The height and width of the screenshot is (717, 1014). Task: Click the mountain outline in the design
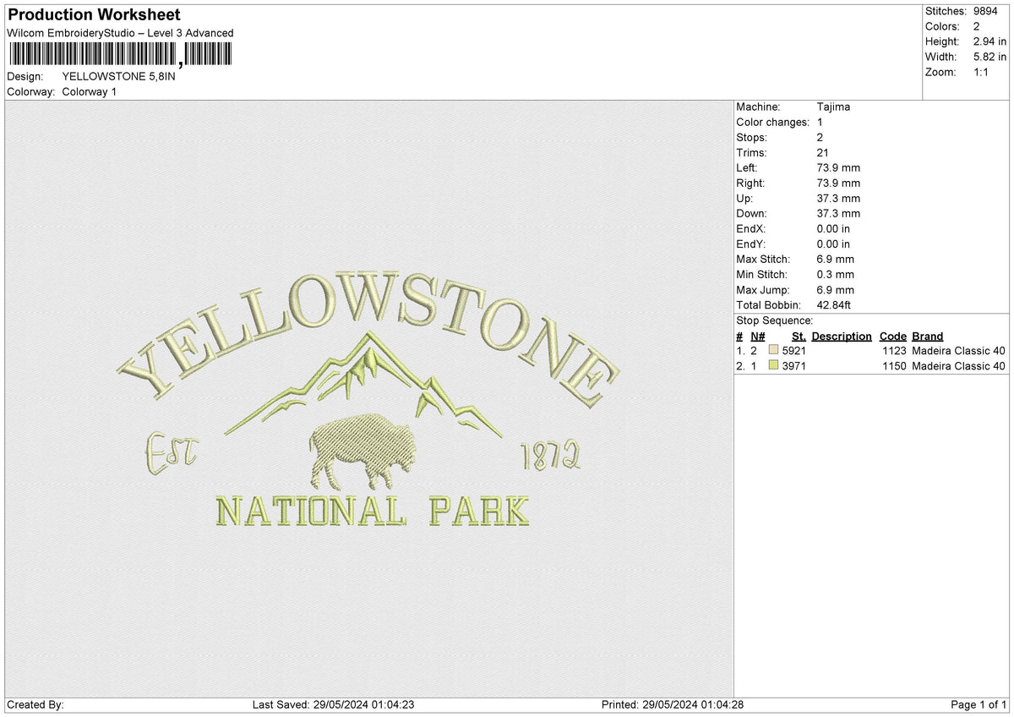[x=363, y=384]
